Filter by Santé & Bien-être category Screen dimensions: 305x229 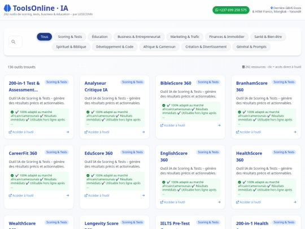tap(268, 37)
